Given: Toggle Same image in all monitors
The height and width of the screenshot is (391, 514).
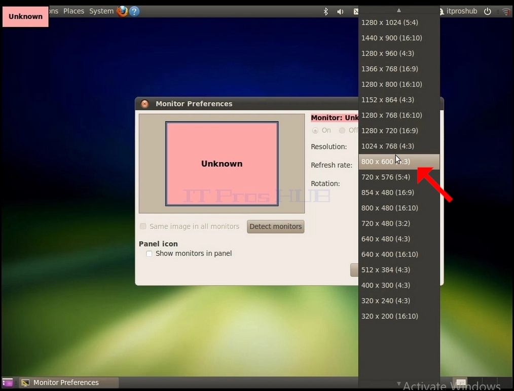Looking at the screenshot, I should click(x=143, y=226).
